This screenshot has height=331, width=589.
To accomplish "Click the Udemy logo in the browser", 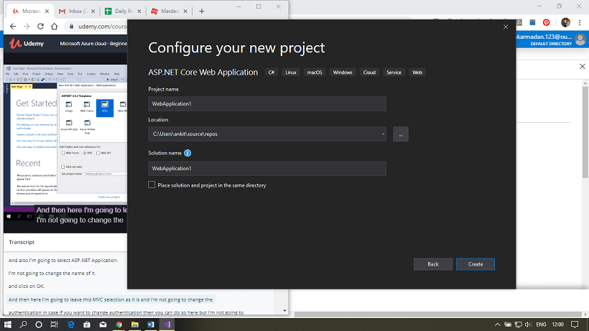I will (x=27, y=44).
